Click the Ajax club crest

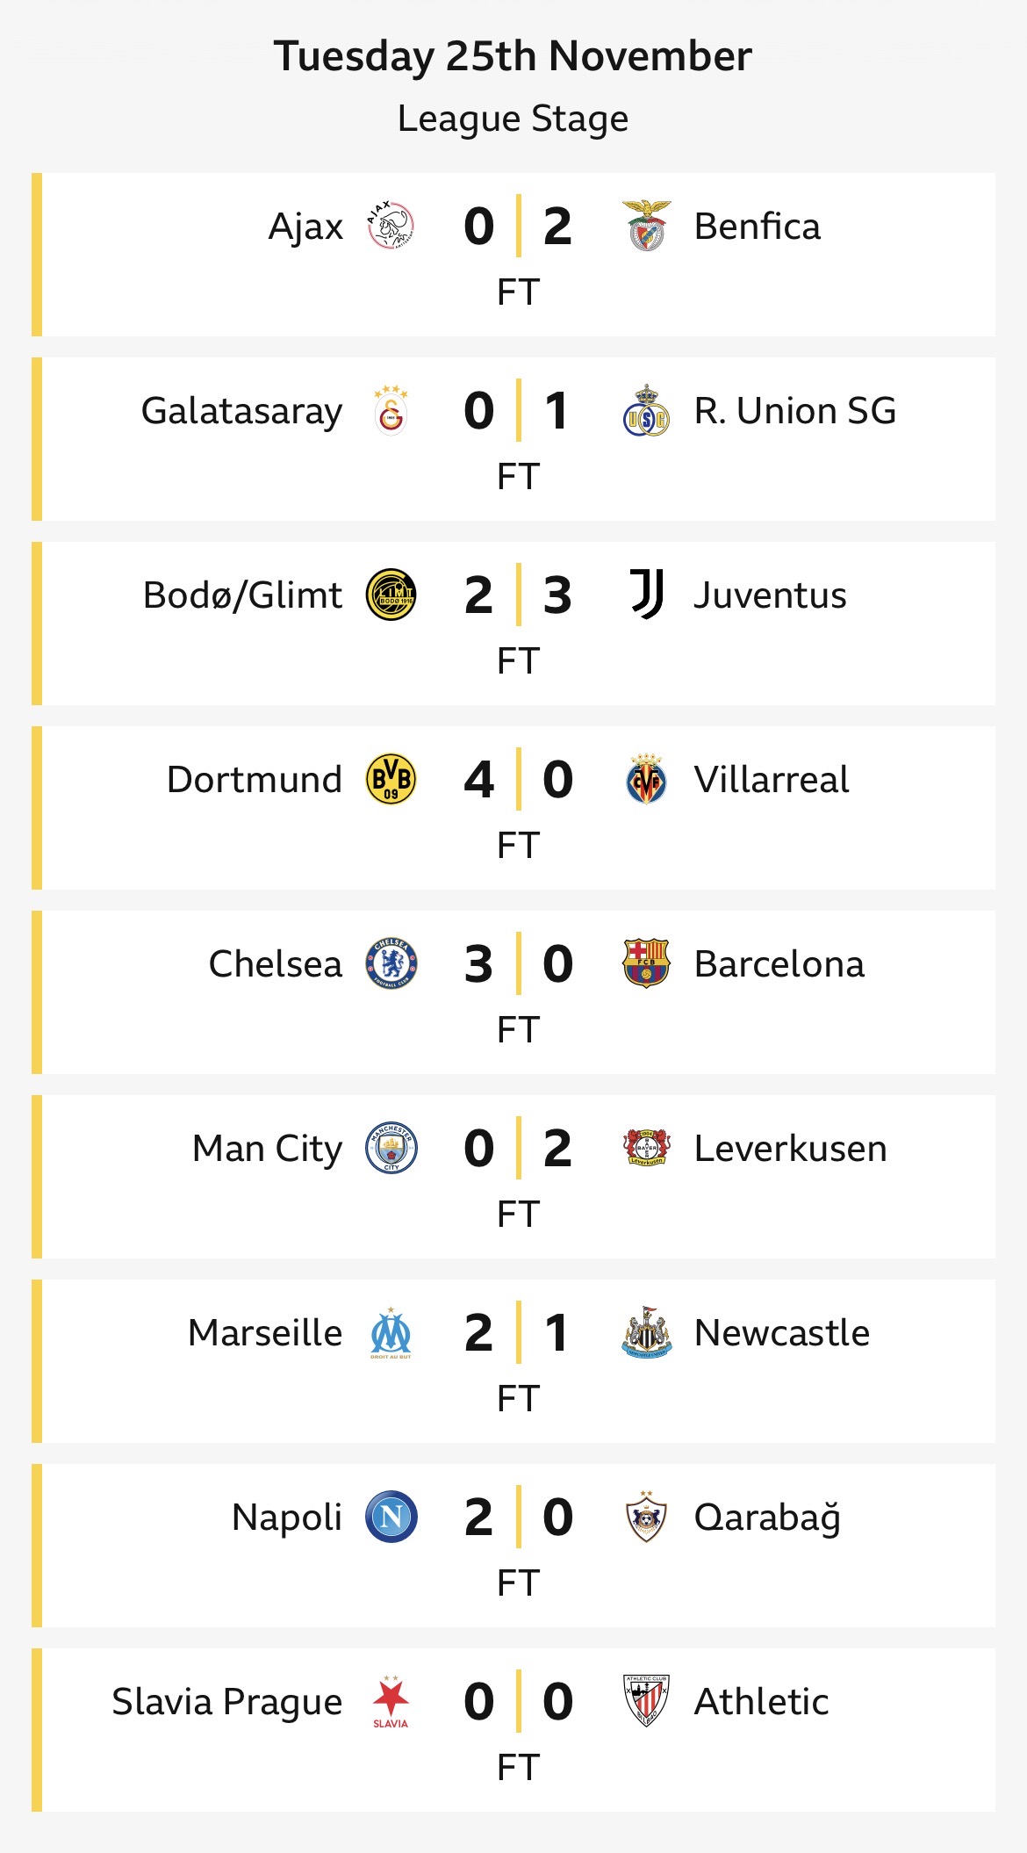click(x=391, y=227)
